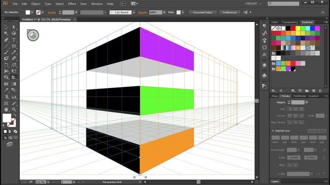330x185 pixels.
Task: Select the Lasso tool
Action: (14, 34)
